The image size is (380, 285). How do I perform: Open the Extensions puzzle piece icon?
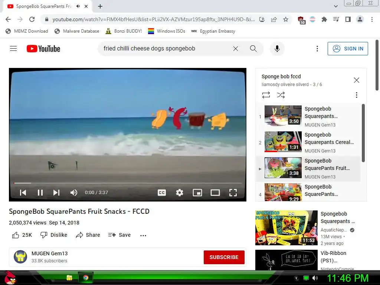(x=324, y=19)
